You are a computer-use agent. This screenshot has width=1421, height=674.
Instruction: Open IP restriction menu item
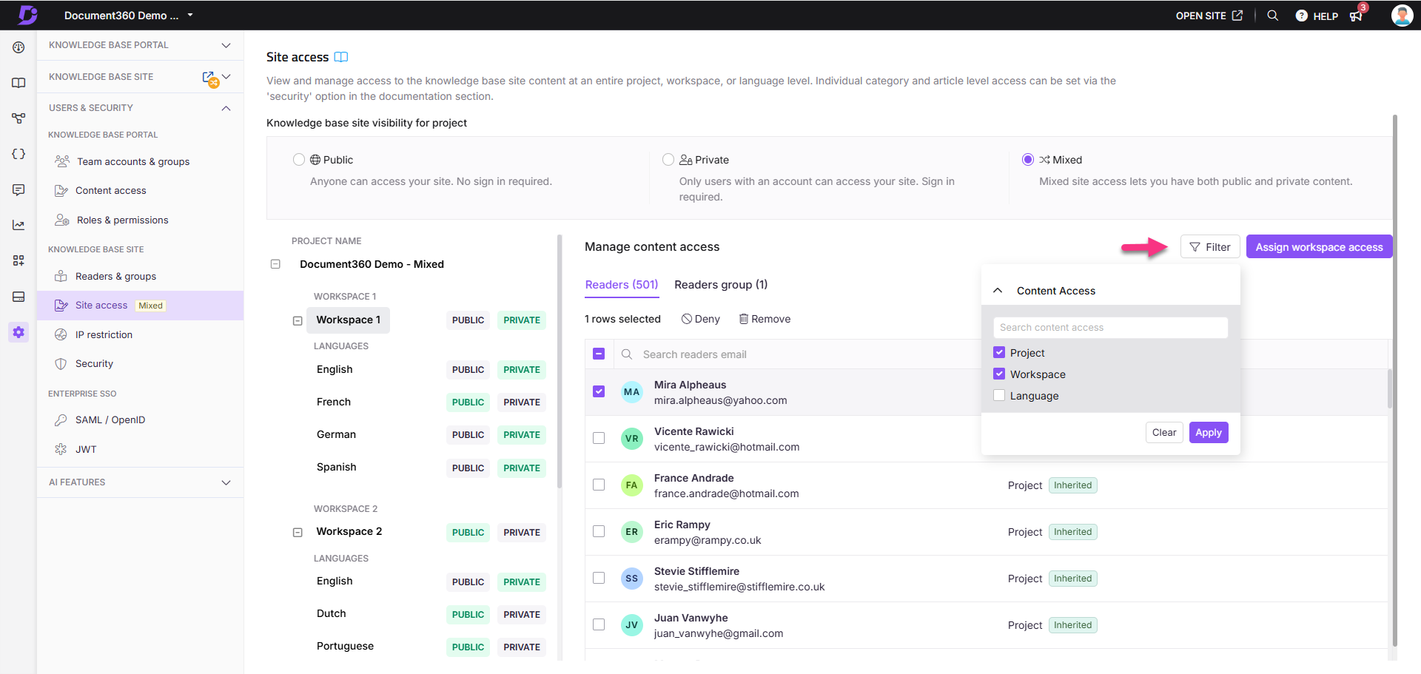[x=104, y=334]
